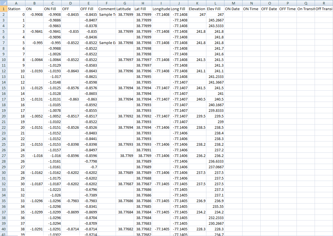Click the Station header cell
The height and width of the screenshot is (236, 333).
click(16, 9)
